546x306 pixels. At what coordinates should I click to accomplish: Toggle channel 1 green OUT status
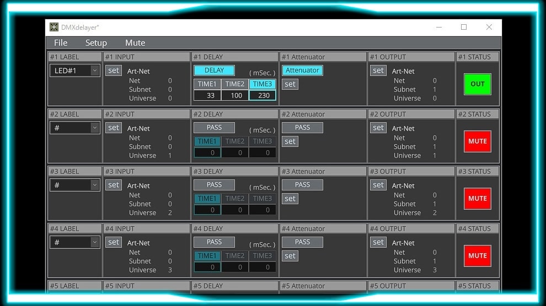(477, 84)
